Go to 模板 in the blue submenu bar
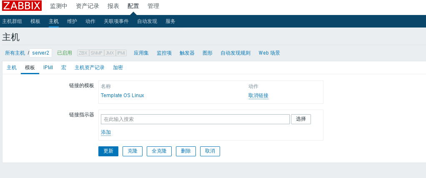The width and height of the screenshot is (426, 178). click(35, 22)
